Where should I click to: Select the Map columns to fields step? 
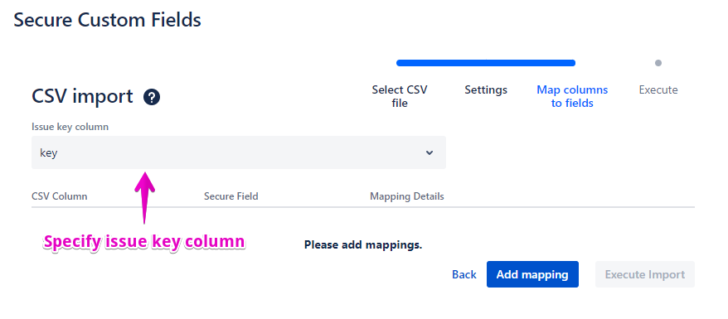click(572, 96)
